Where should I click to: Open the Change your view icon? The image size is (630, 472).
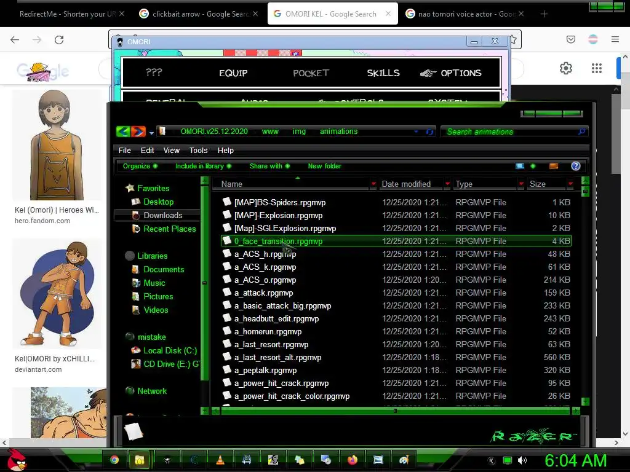tap(520, 166)
